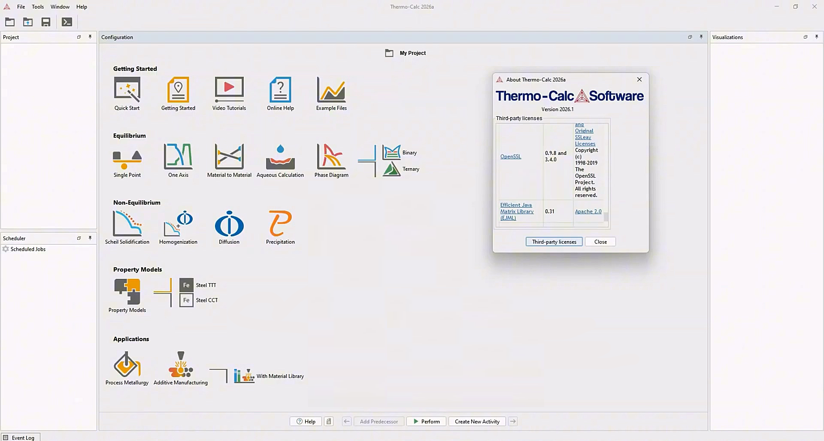Click Create New Activity button
This screenshot has height=441, width=824.
click(x=477, y=421)
